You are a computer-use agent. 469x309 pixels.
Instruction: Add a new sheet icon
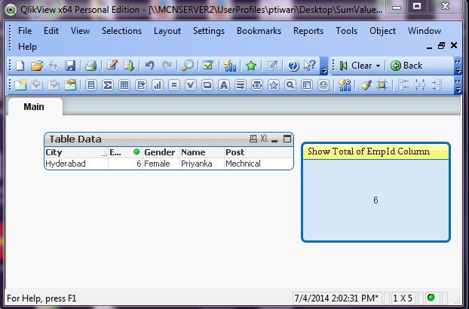tap(20, 85)
